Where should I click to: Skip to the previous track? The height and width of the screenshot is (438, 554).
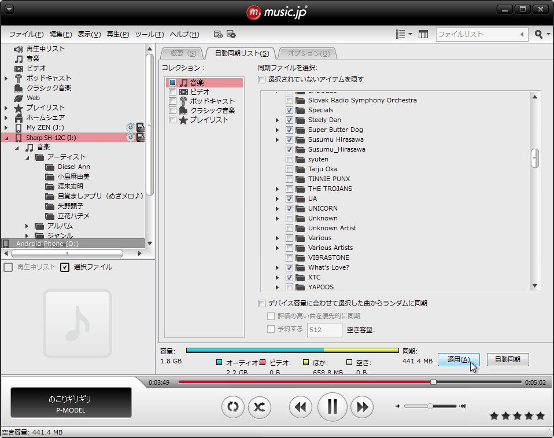300,407
